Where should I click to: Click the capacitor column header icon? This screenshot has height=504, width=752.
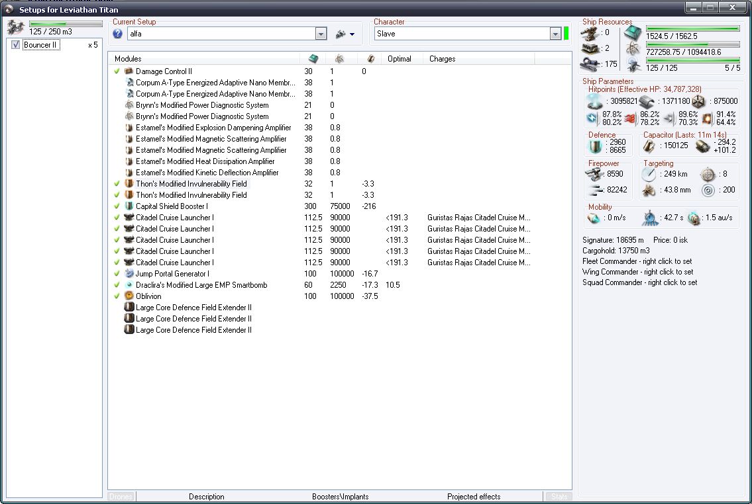[370, 58]
